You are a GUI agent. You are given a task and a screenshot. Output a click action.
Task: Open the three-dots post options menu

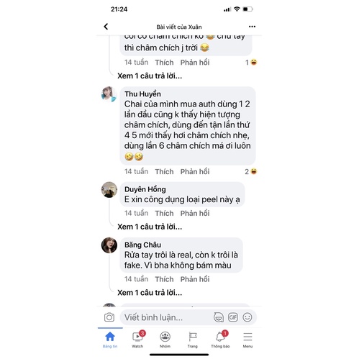252,27
